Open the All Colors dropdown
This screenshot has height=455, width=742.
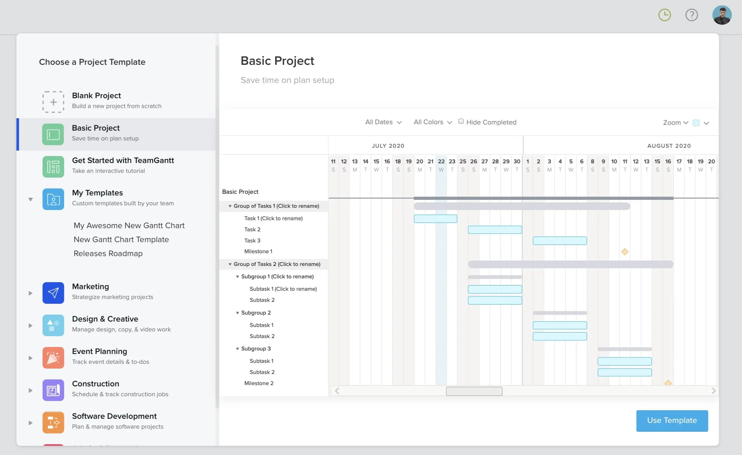coord(432,122)
